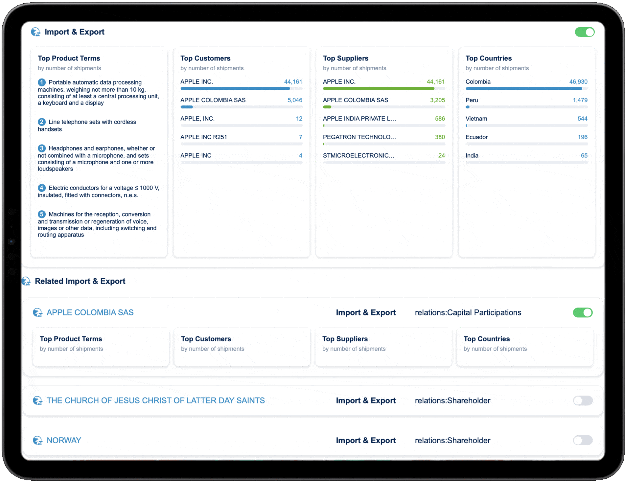Click the Electric conductors product term

(x=99, y=191)
